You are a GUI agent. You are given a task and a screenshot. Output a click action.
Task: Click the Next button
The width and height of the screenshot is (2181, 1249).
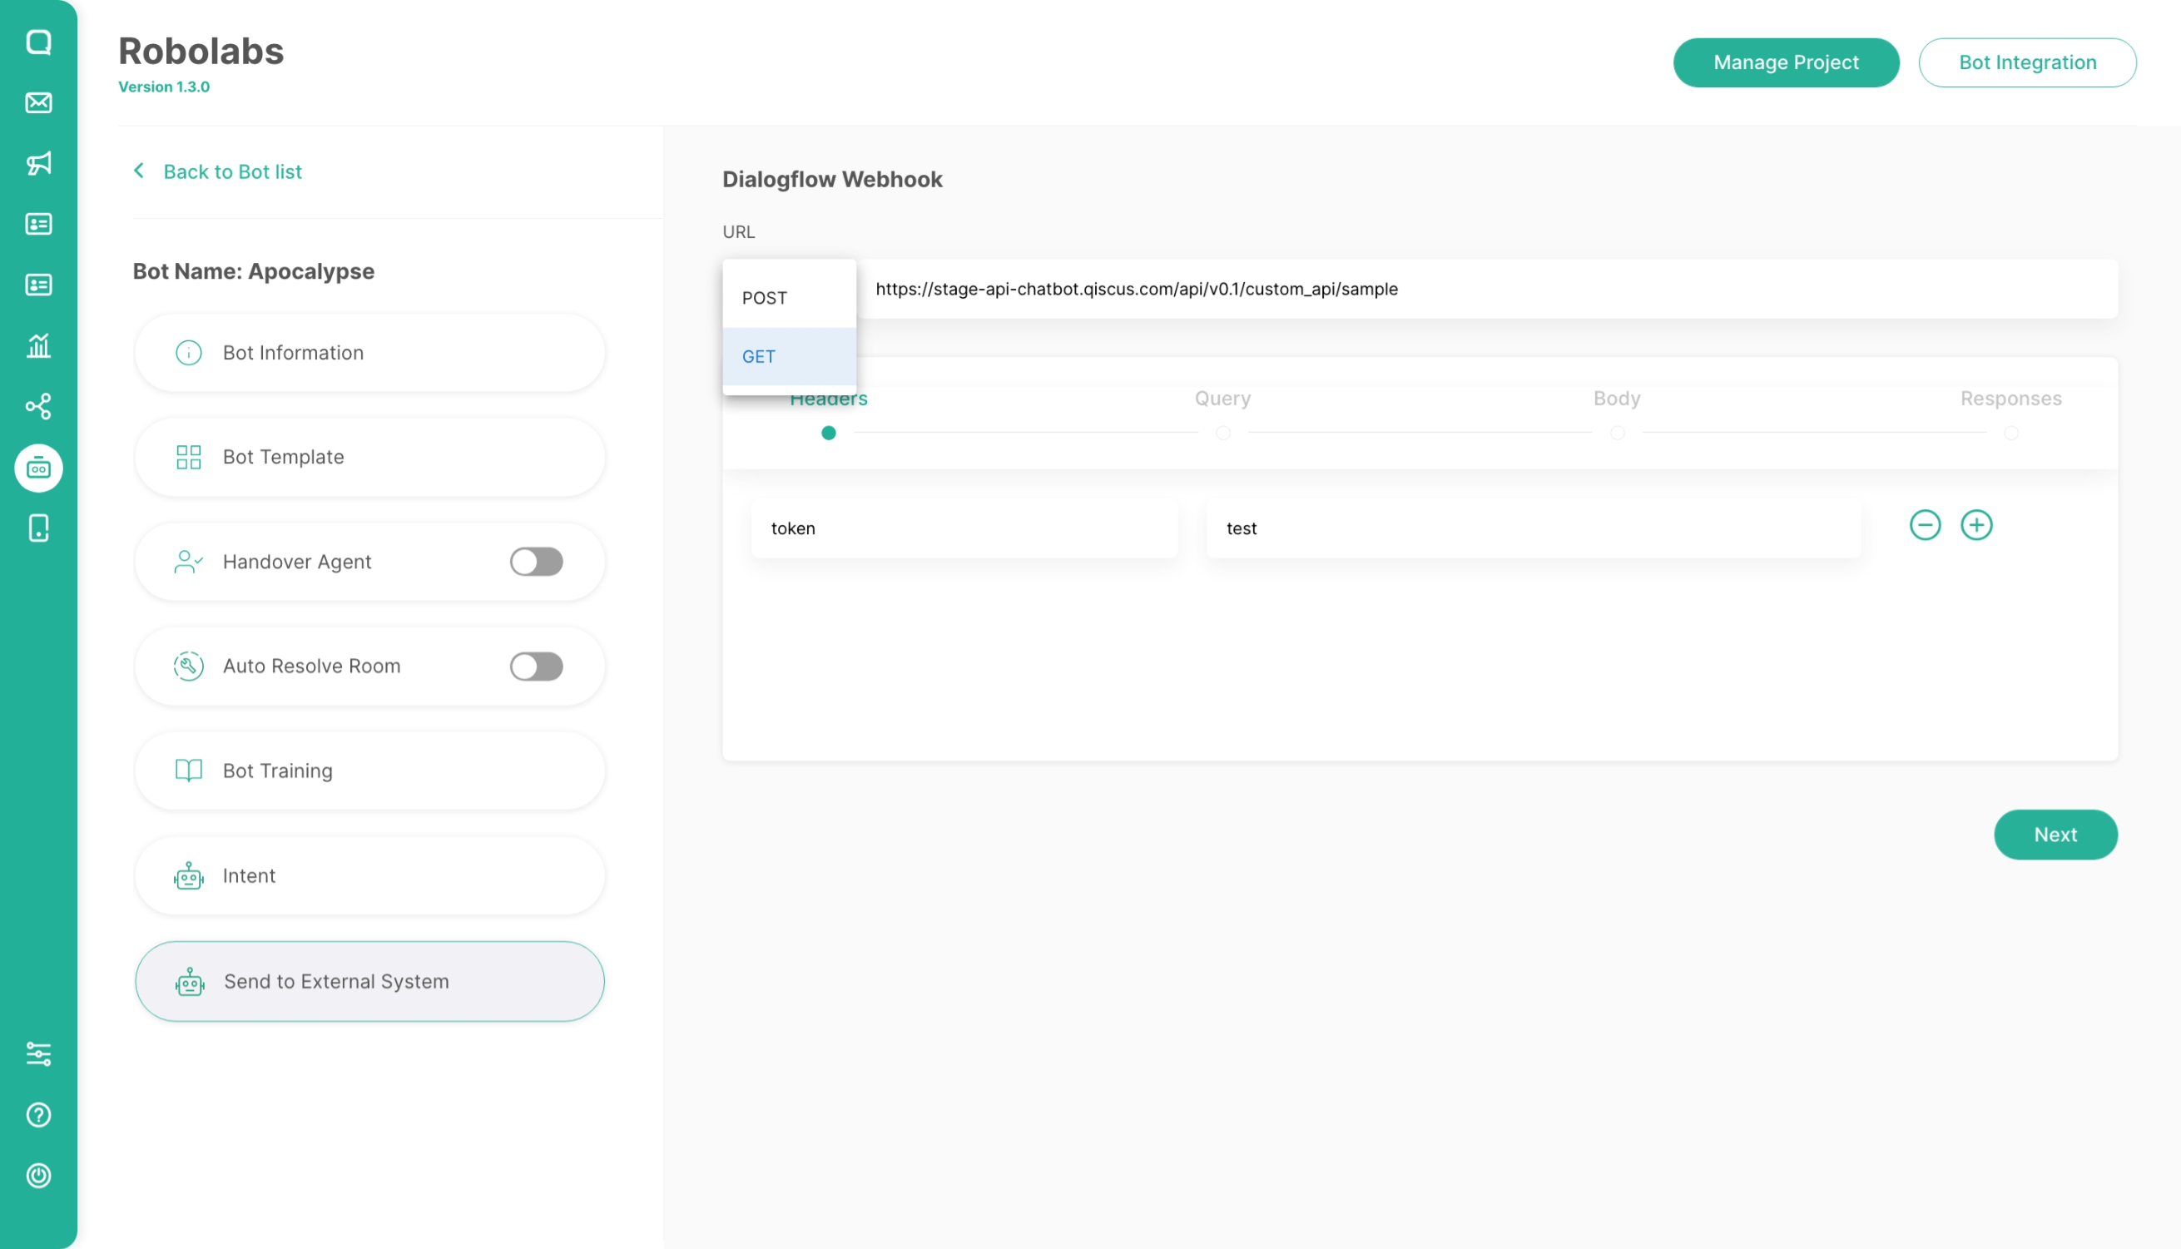[2055, 835]
